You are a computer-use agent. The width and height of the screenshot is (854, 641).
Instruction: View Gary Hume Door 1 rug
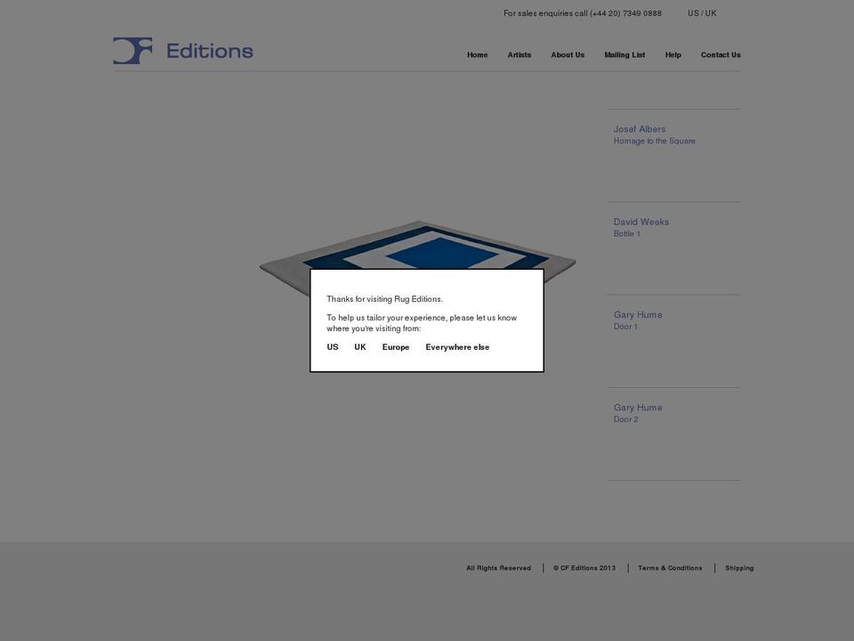coord(637,320)
